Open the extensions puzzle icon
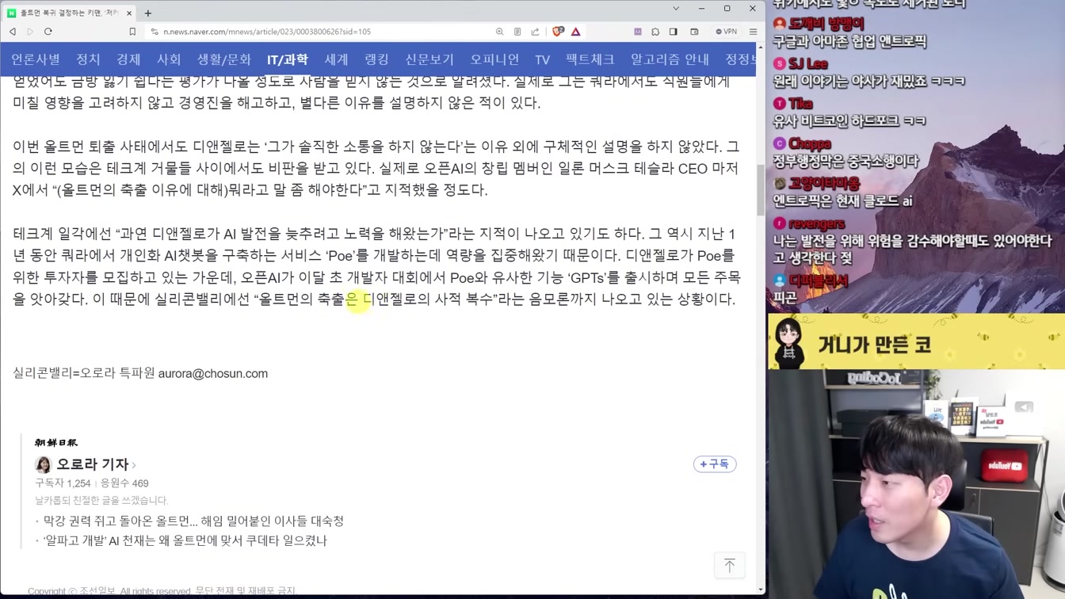The width and height of the screenshot is (1065, 599). [x=655, y=32]
